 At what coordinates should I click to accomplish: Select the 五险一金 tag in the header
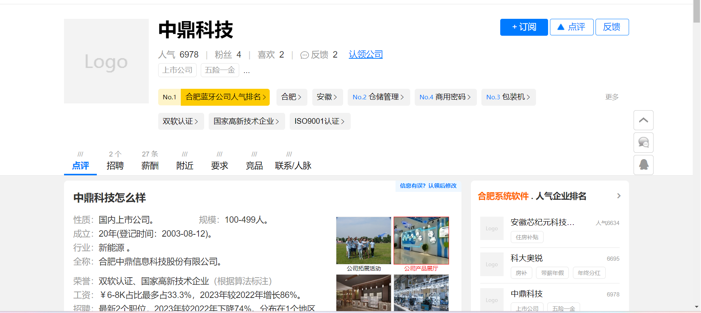click(220, 70)
